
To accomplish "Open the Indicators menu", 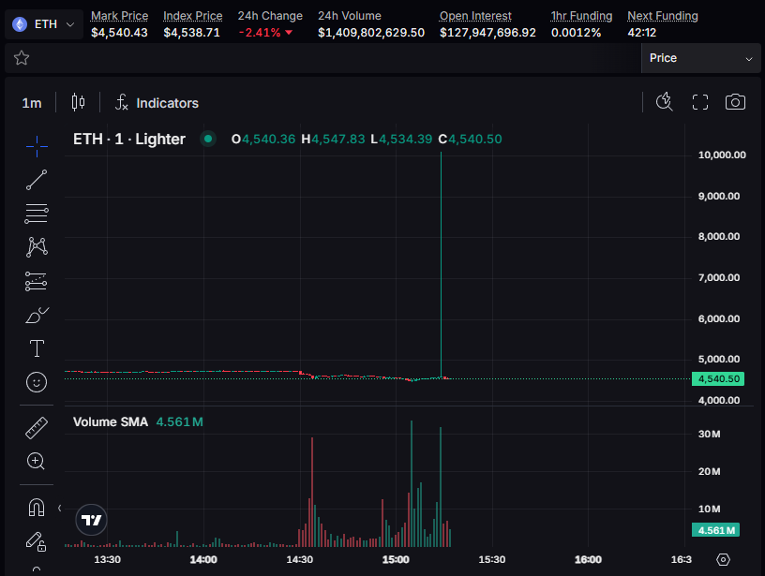I will pyautogui.click(x=157, y=103).
